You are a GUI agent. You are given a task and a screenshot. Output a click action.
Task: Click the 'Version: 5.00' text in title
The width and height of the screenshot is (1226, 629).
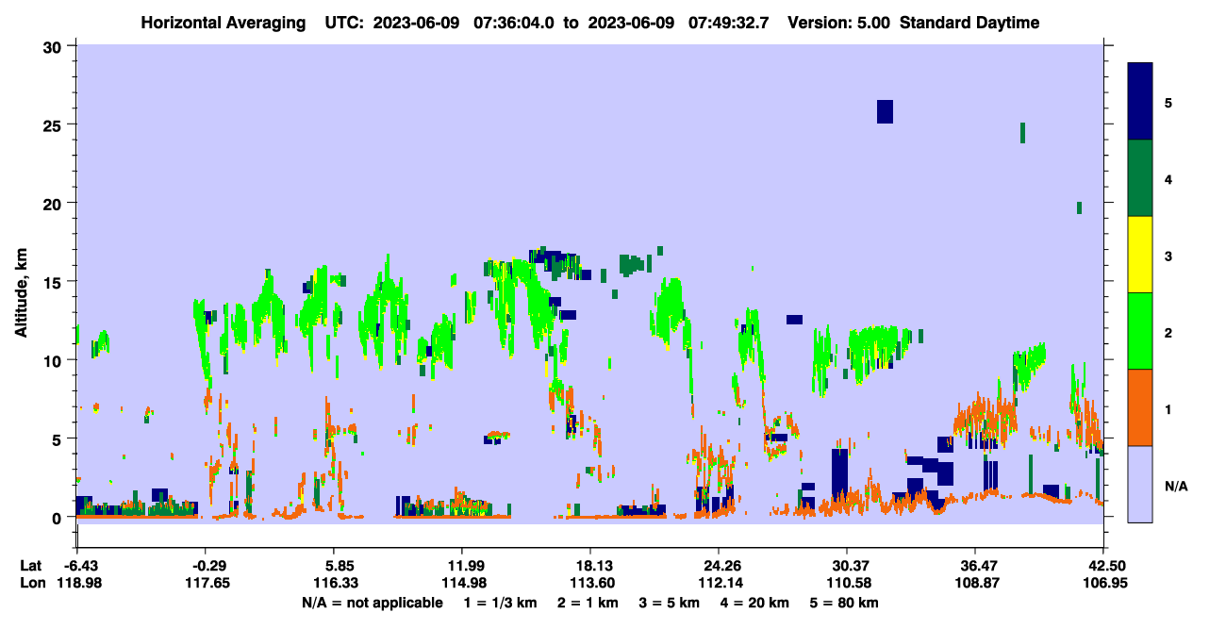837,23
